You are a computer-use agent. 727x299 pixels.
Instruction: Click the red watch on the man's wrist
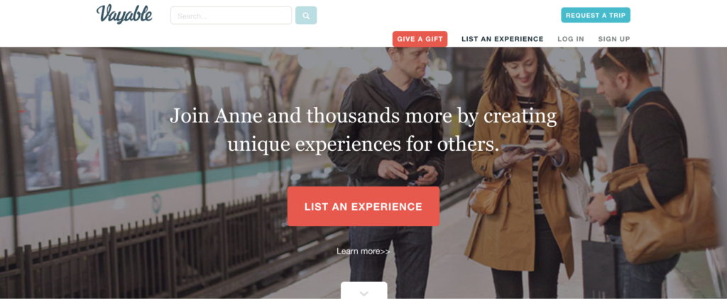coord(610,205)
